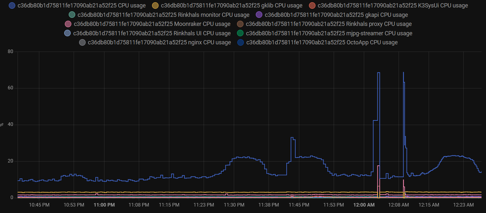Click the yellow gklib series color dot
This screenshot has height=213, width=486.
tap(155, 5)
